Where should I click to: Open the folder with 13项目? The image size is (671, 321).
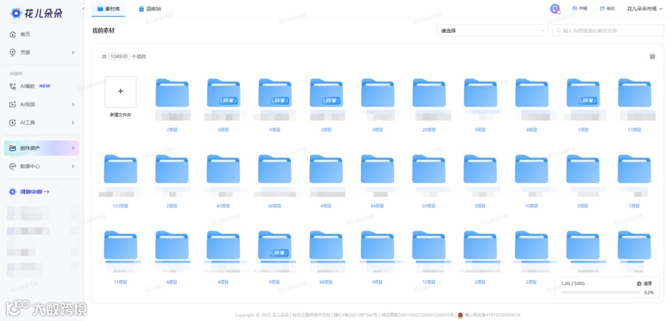click(634, 93)
